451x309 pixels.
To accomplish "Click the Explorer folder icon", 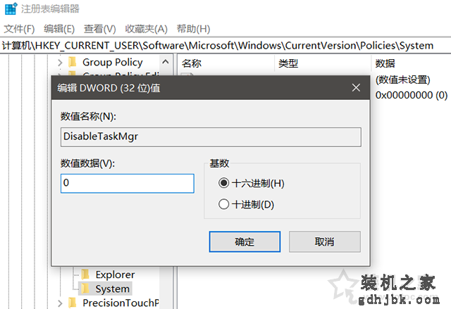I will (85, 275).
